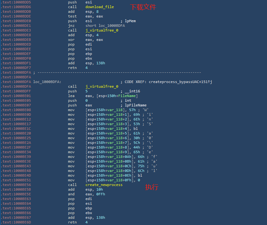
Task: Select the 0FFh operand of and instruction
Action: tap(101, 194)
